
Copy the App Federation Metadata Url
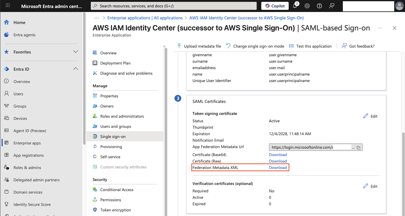pos(358,147)
